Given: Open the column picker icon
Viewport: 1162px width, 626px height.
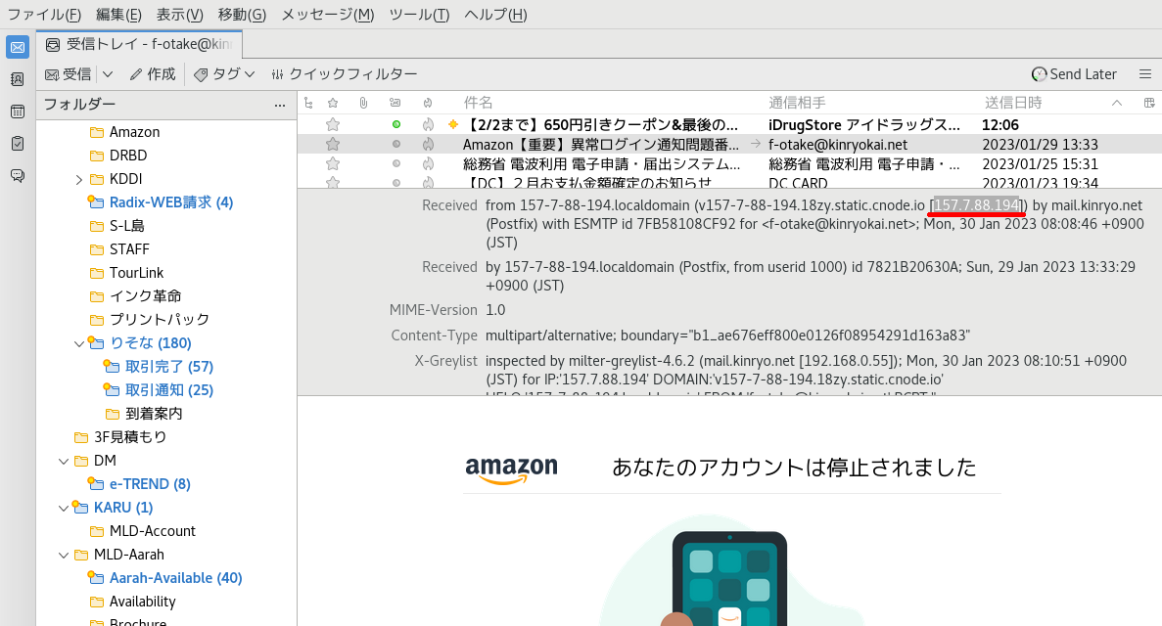Looking at the screenshot, I should tap(1149, 103).
